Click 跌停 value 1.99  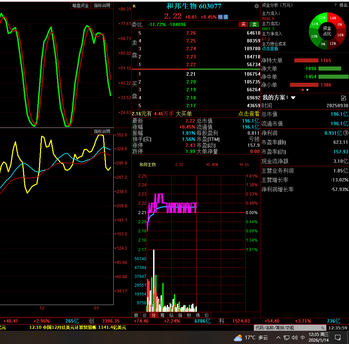click(x=190, y=151)
